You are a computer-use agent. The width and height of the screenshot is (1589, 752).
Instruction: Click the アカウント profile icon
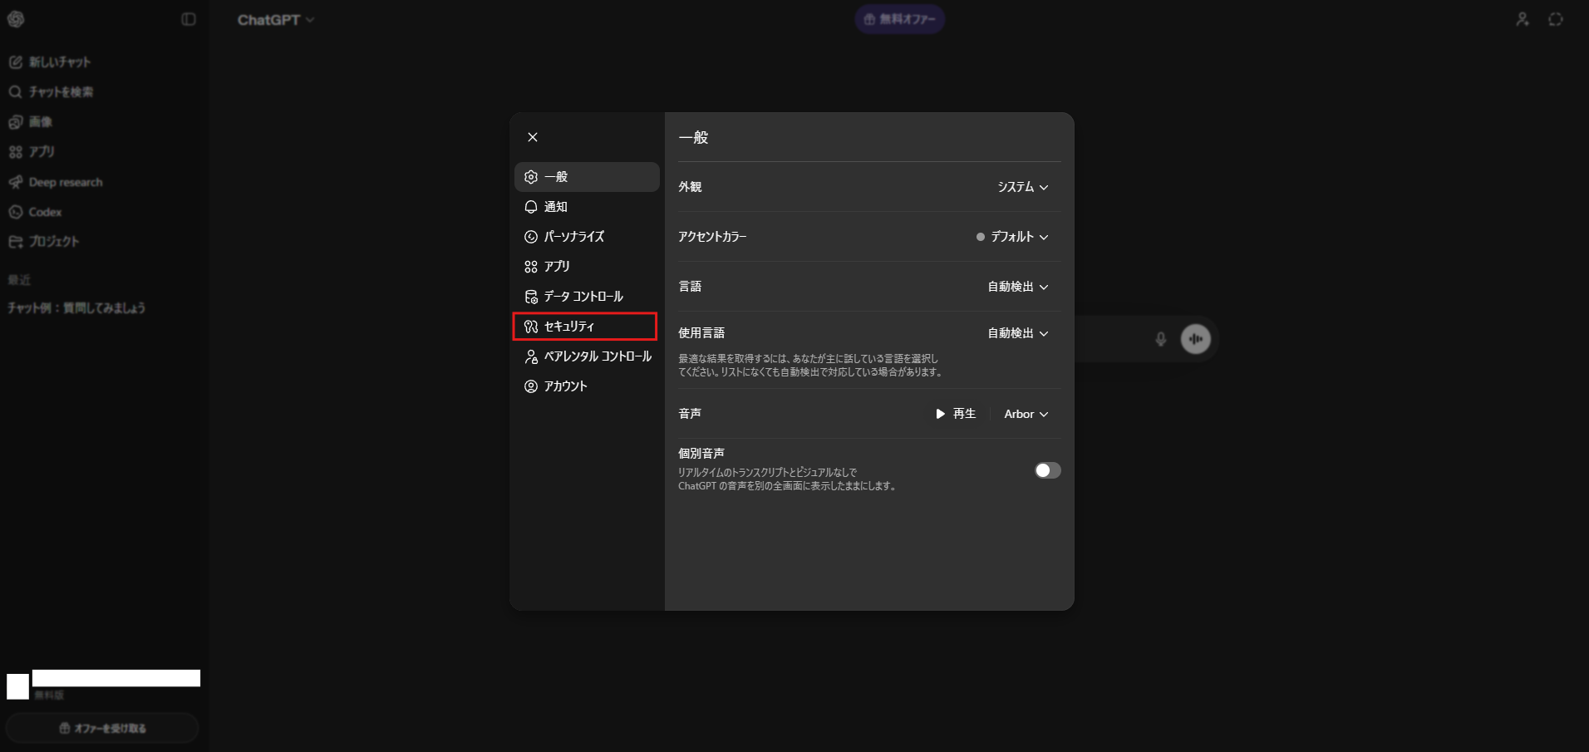[531, 386]
